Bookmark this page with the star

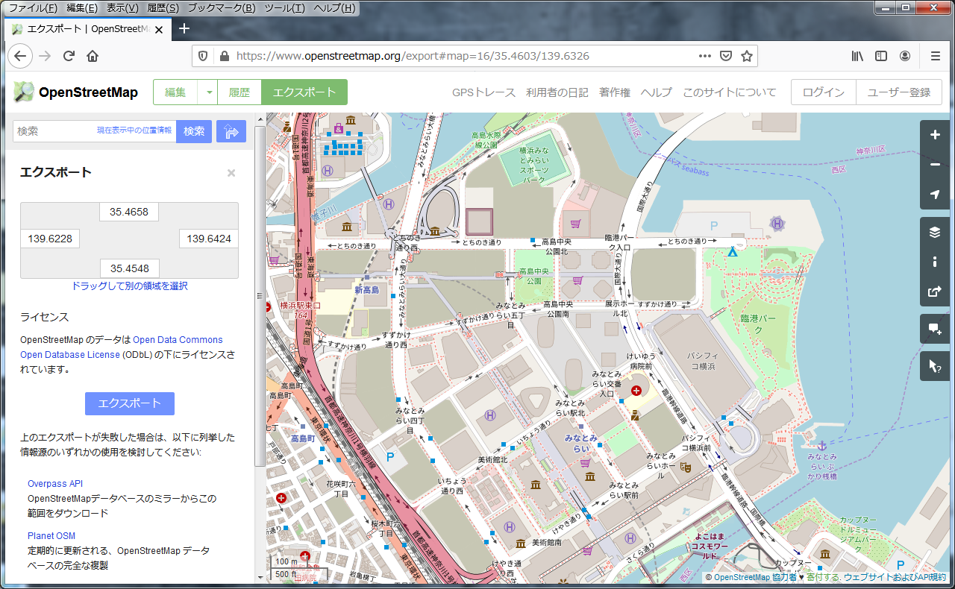(746, 56)
